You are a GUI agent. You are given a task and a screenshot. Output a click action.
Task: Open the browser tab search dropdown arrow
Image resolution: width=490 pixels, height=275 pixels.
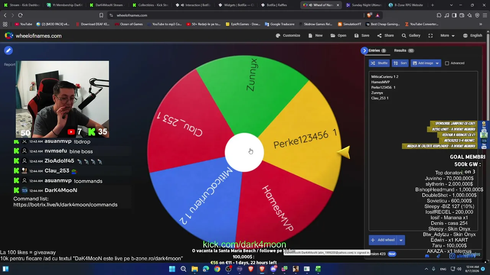tap(451, 5)
